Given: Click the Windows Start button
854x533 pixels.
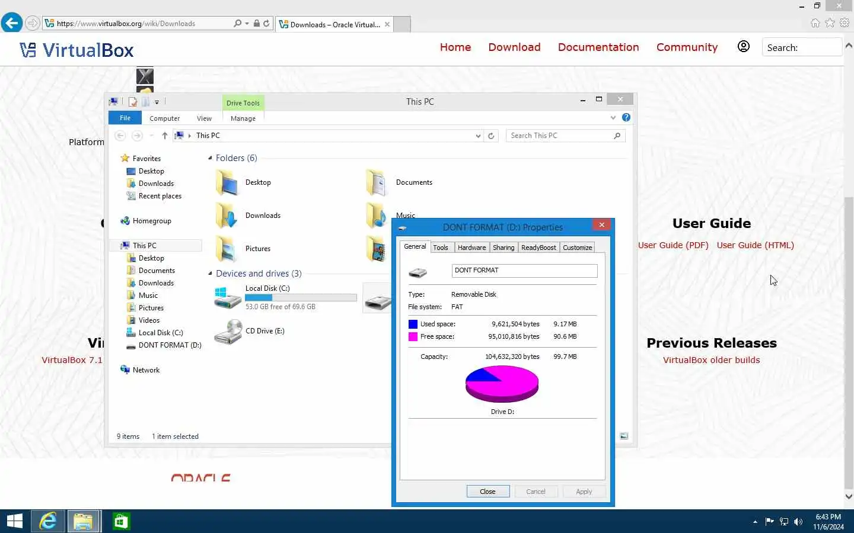Looking at the screenshot, I should click(14, 521).
